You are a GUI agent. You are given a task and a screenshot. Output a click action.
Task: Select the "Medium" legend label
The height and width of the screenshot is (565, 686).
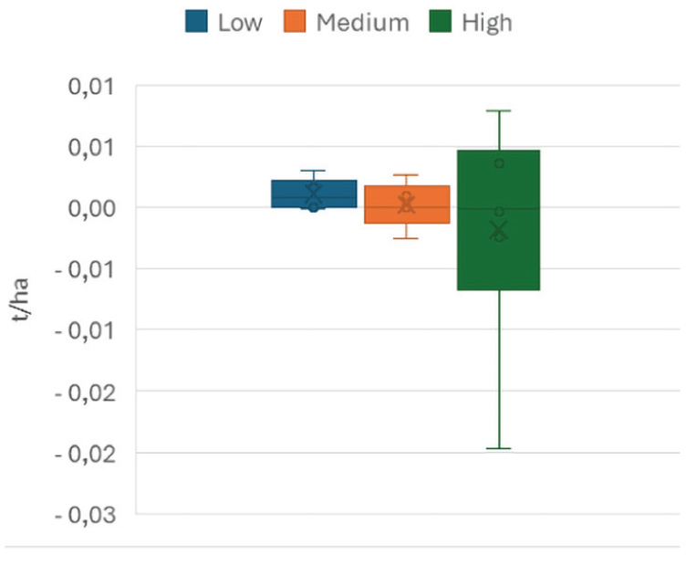tap(362, 23)
